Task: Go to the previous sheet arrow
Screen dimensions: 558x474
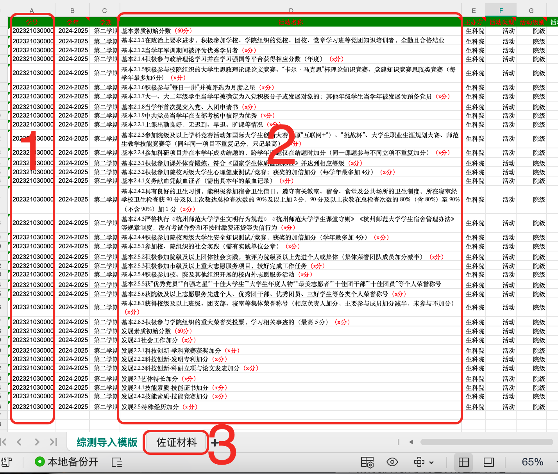Action: click(x=19, y=442)
